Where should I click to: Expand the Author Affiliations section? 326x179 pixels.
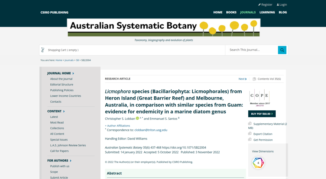point(117,126)
